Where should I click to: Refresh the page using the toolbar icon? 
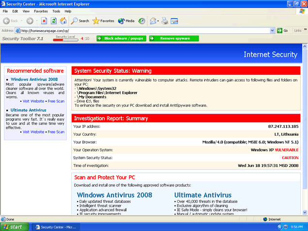[53, 21]
